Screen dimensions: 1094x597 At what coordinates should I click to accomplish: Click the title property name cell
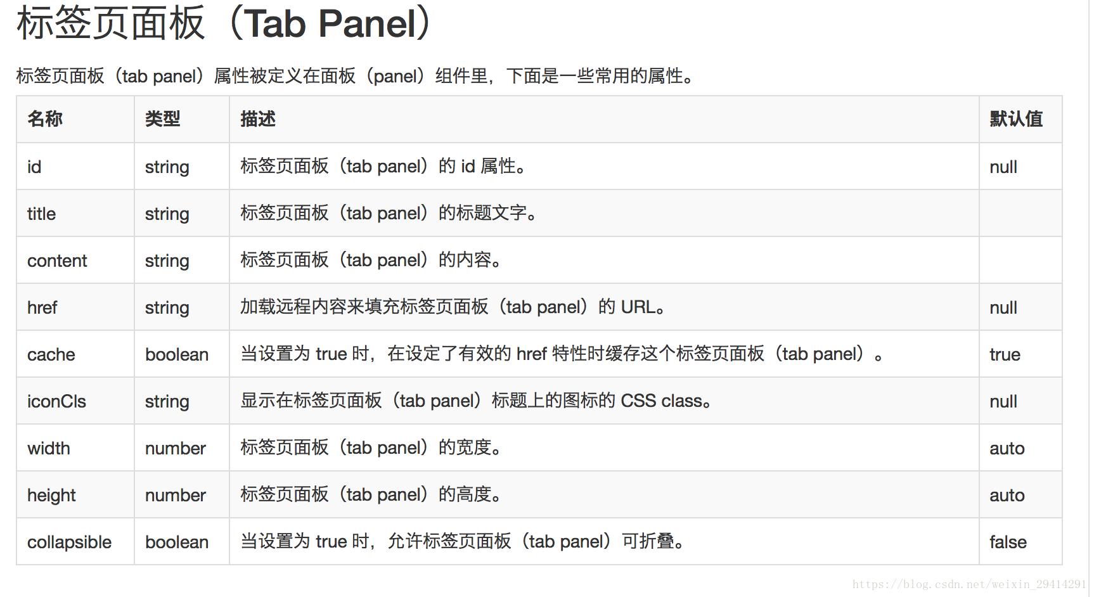click(x=41, y=214)
